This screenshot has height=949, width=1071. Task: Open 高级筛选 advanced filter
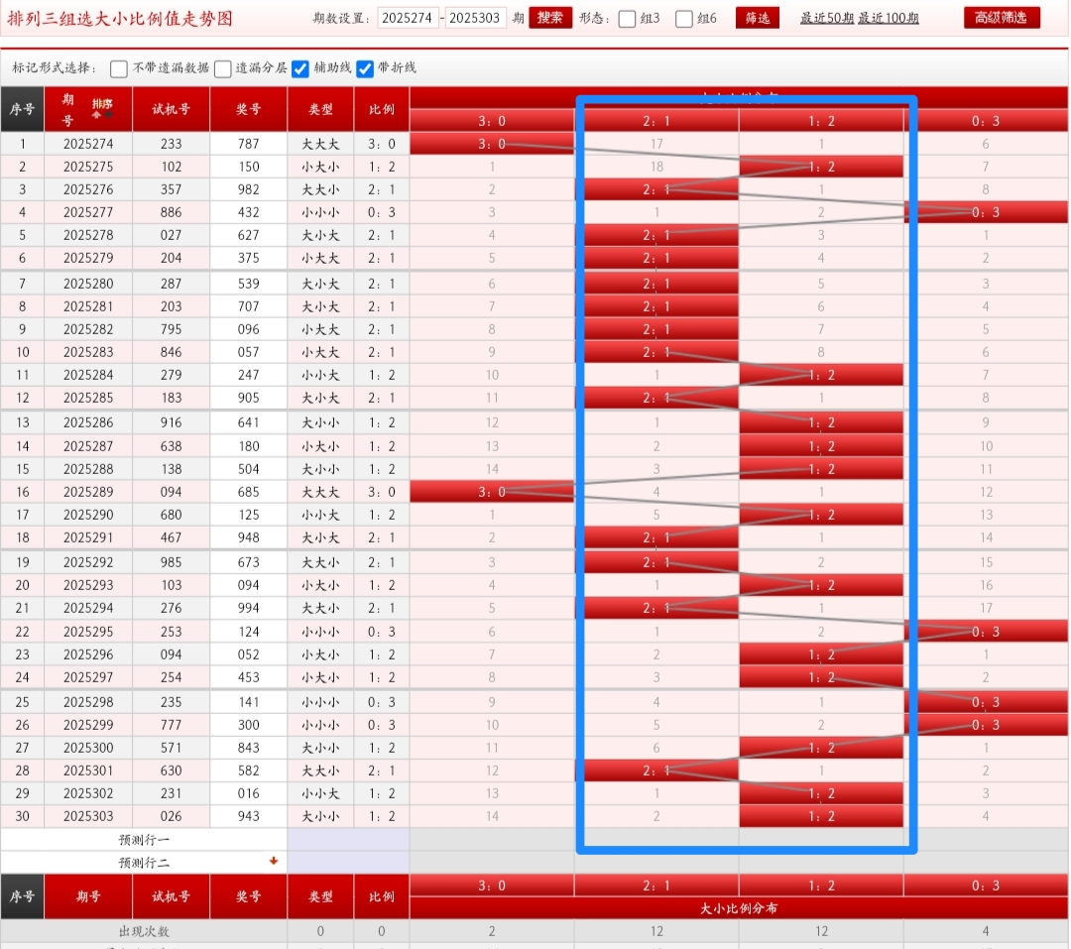[1002, 18]
